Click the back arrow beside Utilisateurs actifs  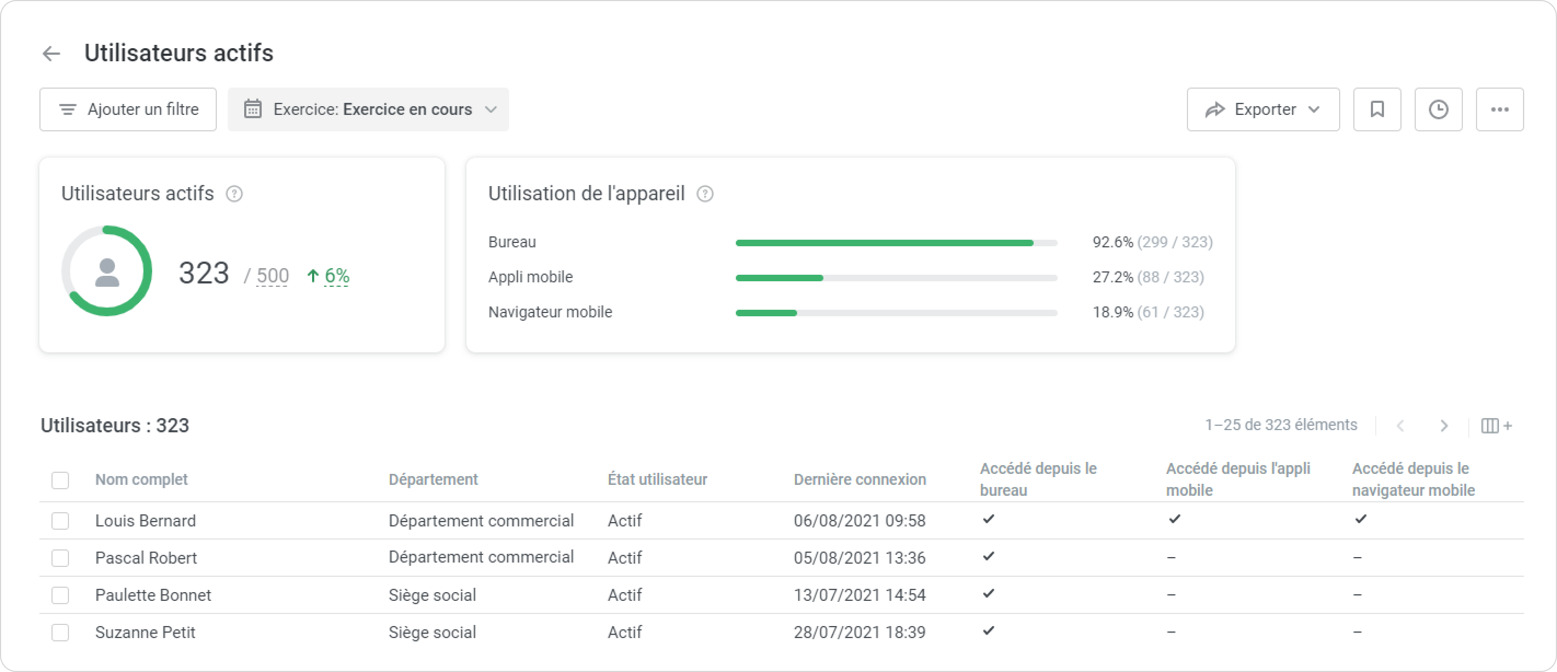coord(51,54)
